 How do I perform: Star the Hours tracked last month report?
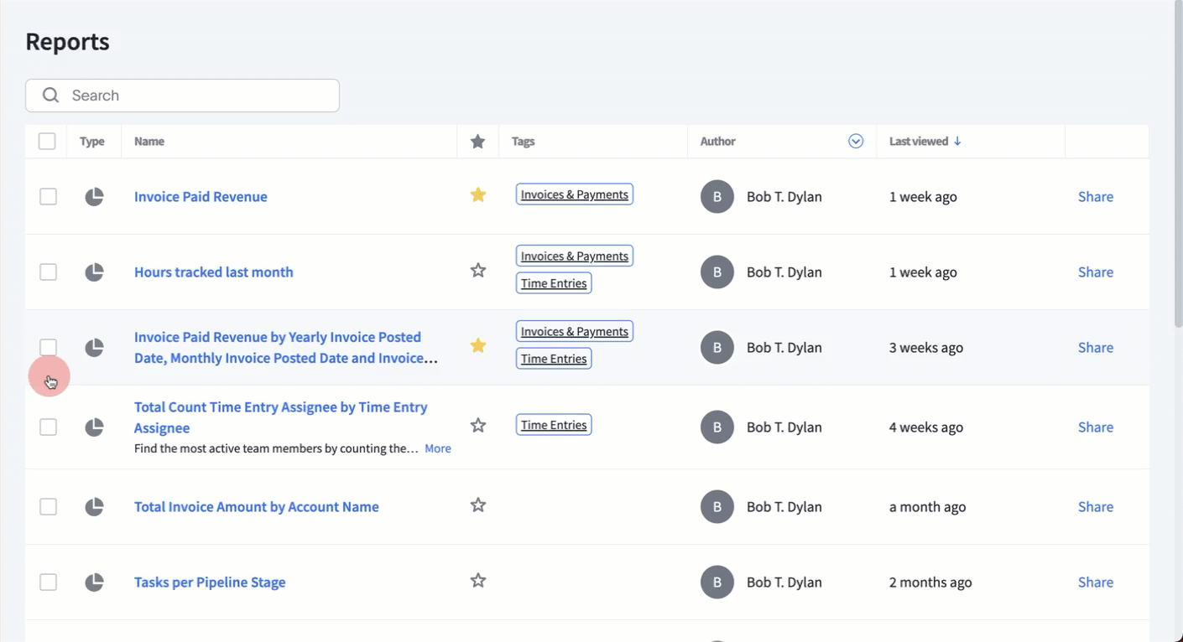pyautogui.click(x=478, y=271)
